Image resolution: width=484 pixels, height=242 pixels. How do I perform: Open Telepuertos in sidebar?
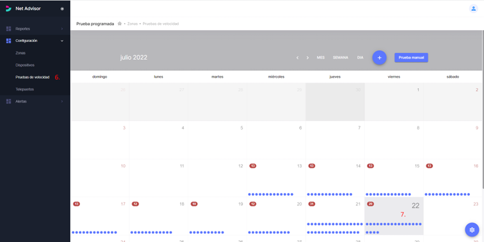pos(25,89)
